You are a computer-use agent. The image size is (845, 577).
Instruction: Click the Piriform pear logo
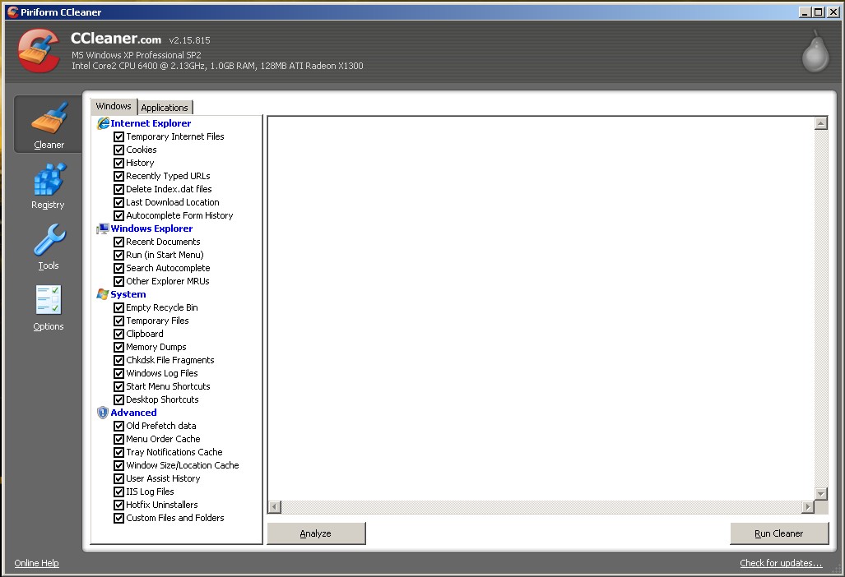(x=815, y=53)
